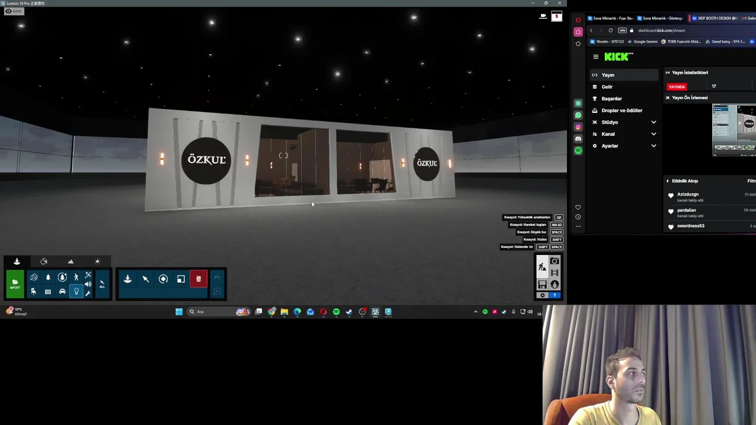Click the blue Help question mark button
This screenshot has width=756, height=425.
point(555,295)
